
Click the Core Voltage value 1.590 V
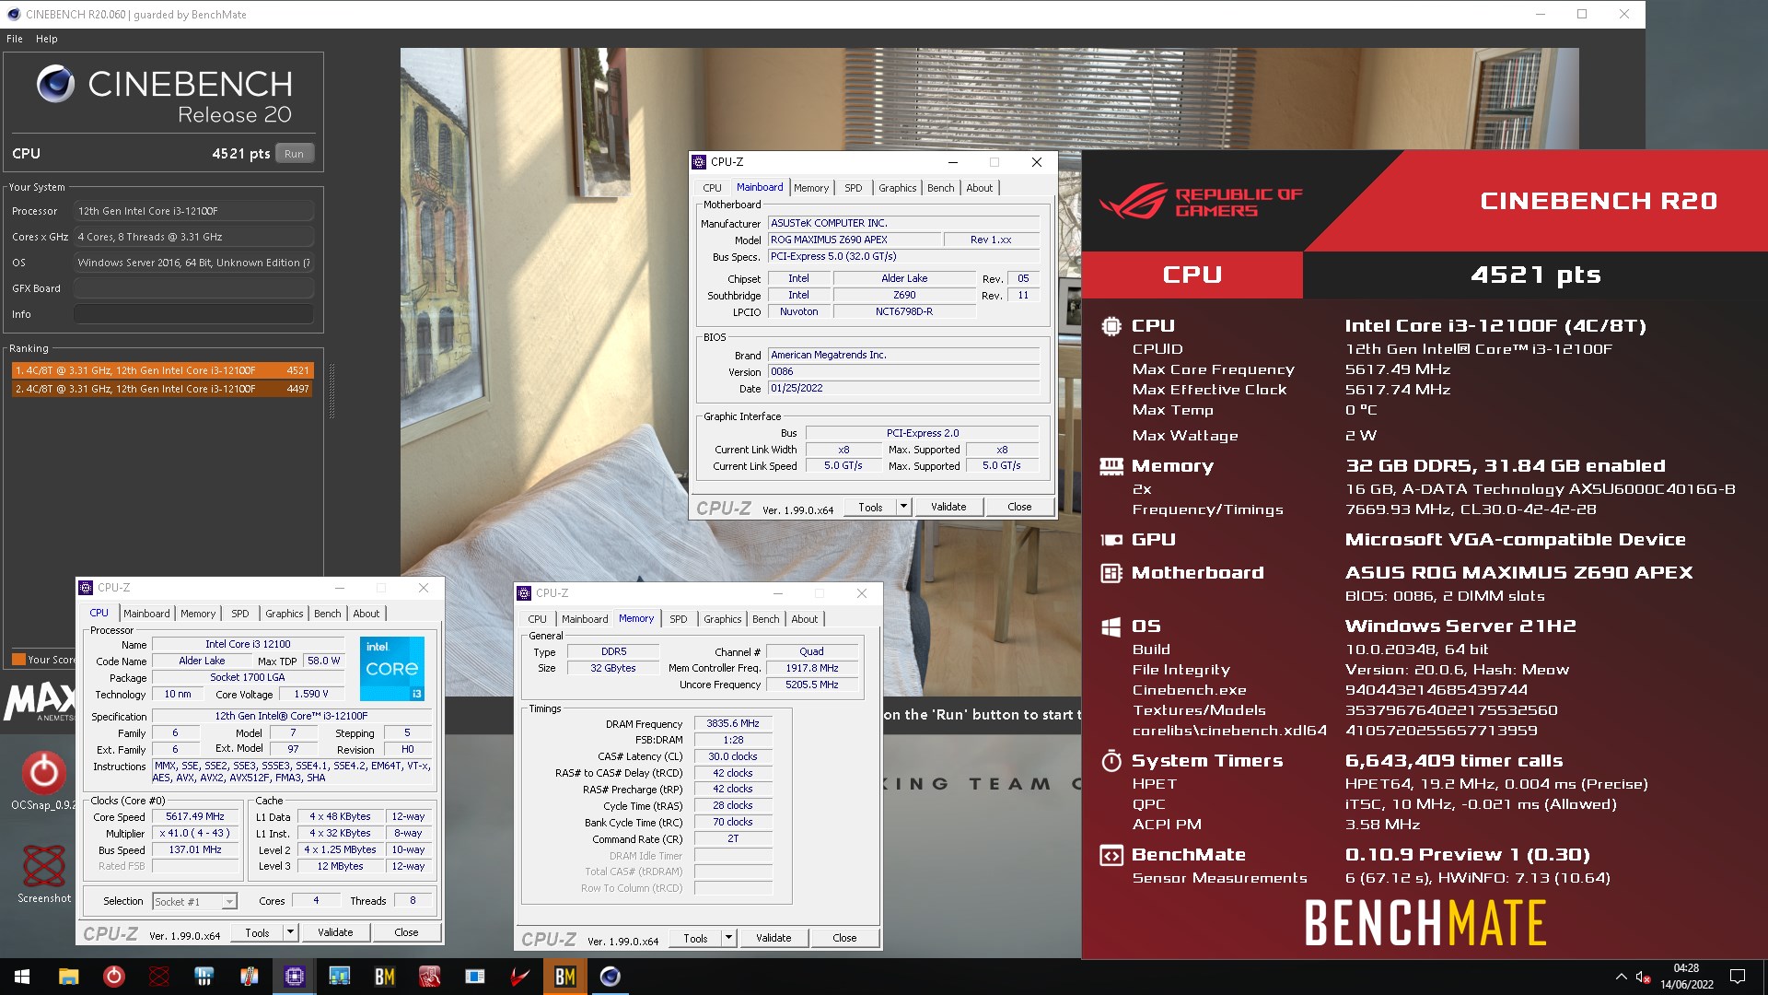pos(311,695)
